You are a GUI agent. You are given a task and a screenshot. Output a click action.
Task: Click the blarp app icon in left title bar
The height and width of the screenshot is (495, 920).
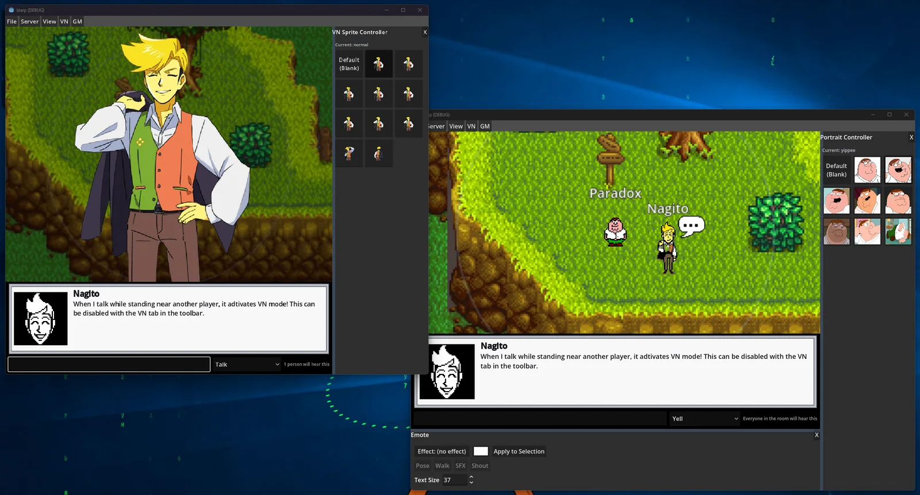11,10
